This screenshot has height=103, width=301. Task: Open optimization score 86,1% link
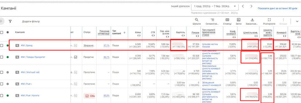pos(107,57)
